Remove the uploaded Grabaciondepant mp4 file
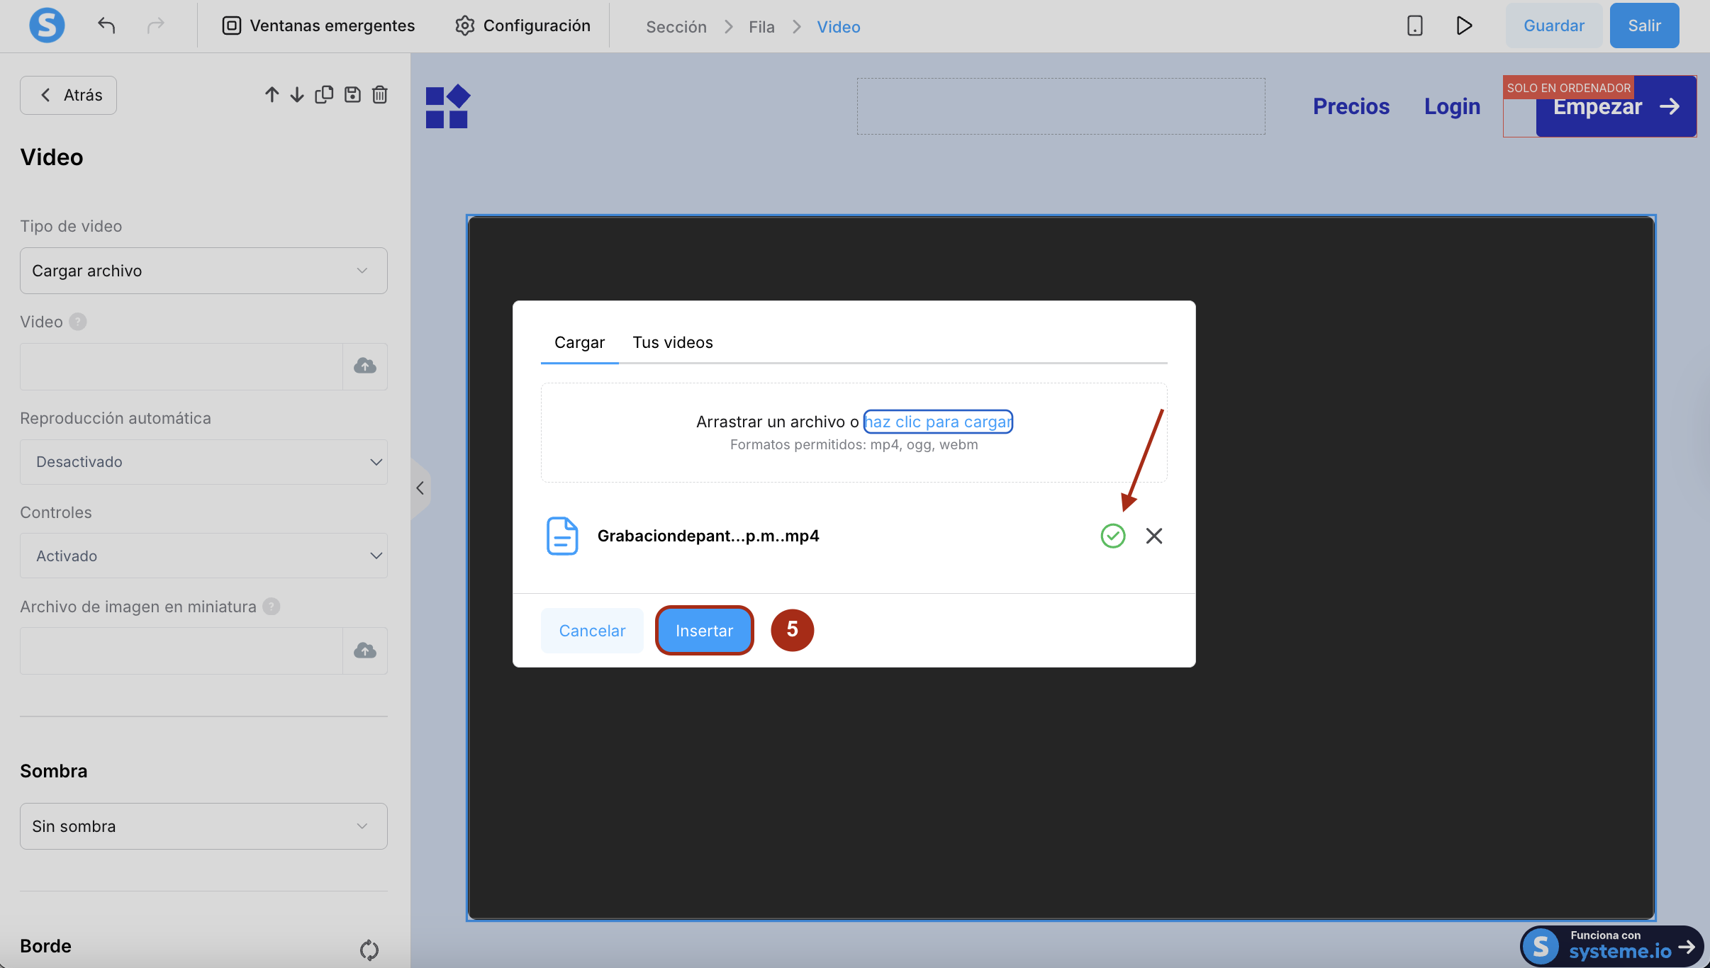 pyautogui.click(x=1153, y=536)
